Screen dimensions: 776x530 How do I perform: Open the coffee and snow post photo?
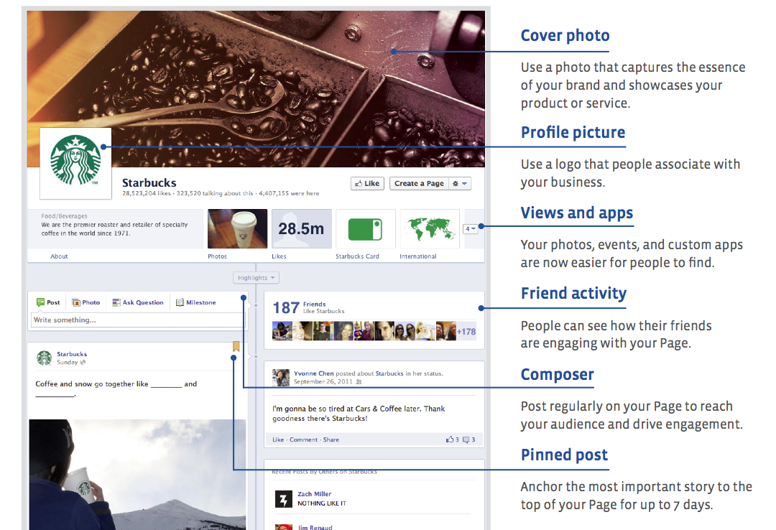[x=137, y=475]
